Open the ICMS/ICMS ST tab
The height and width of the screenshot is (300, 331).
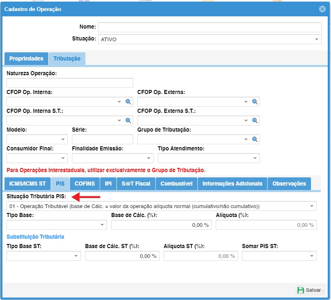click(x=28, y=184)
